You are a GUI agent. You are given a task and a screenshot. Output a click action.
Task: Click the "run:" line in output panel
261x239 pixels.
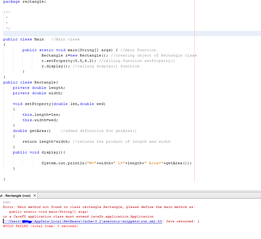click(7, 202)
